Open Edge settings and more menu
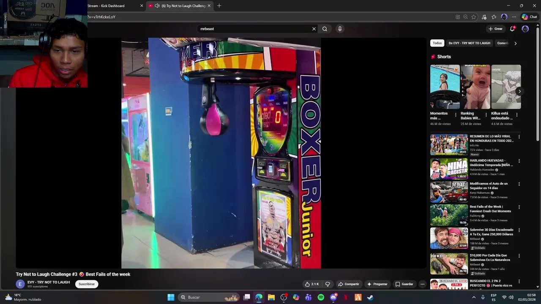This screenshot has width=541, height=304. [514, 17]
